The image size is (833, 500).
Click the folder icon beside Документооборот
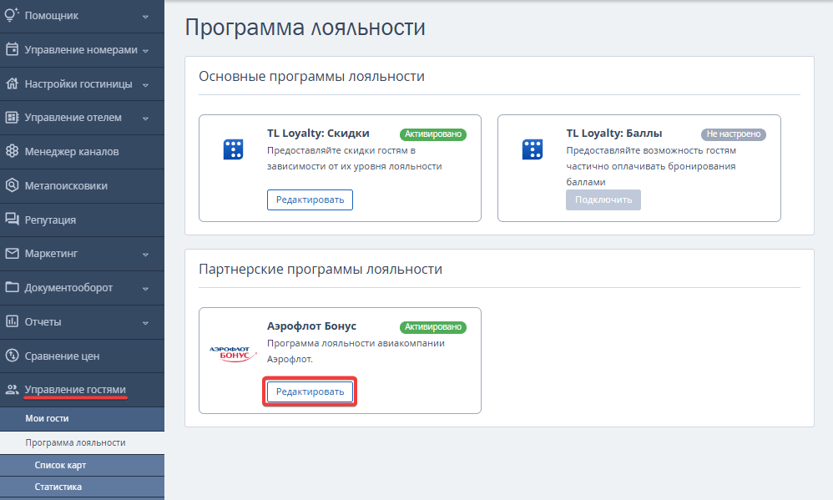coord(12,287)
